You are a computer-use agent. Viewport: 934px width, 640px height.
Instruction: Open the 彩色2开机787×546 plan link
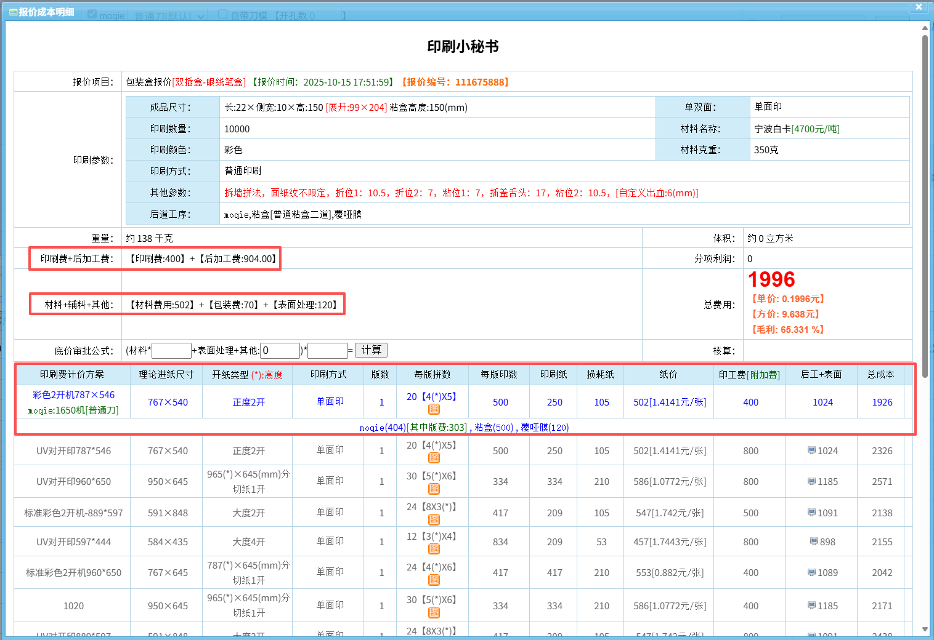(73, 395)
